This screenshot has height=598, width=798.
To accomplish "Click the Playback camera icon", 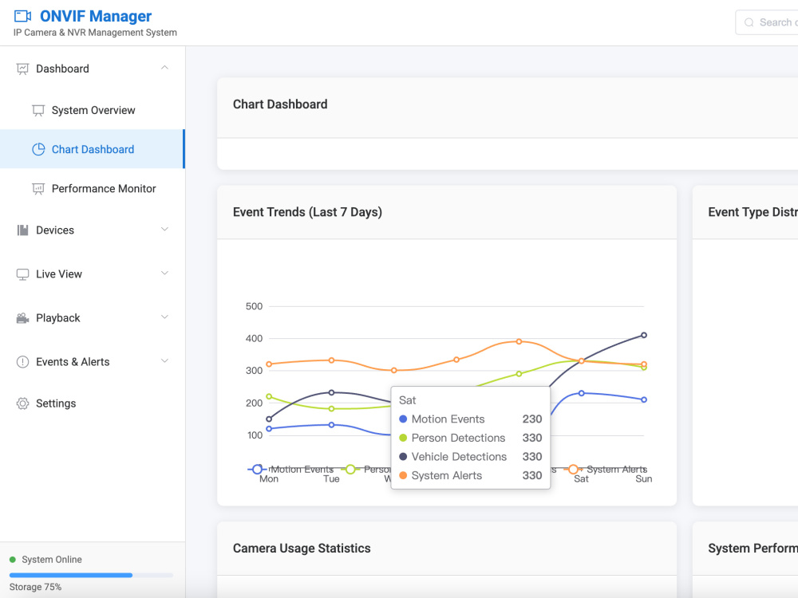I will pyautogui.click(x=22, y=318).
